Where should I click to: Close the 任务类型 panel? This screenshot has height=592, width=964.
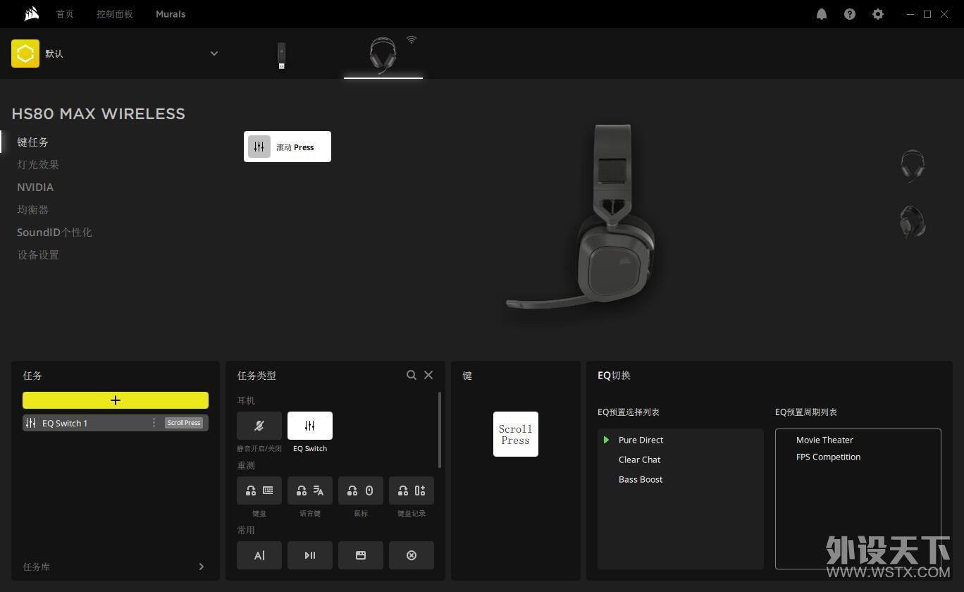[x=428, y=375]
